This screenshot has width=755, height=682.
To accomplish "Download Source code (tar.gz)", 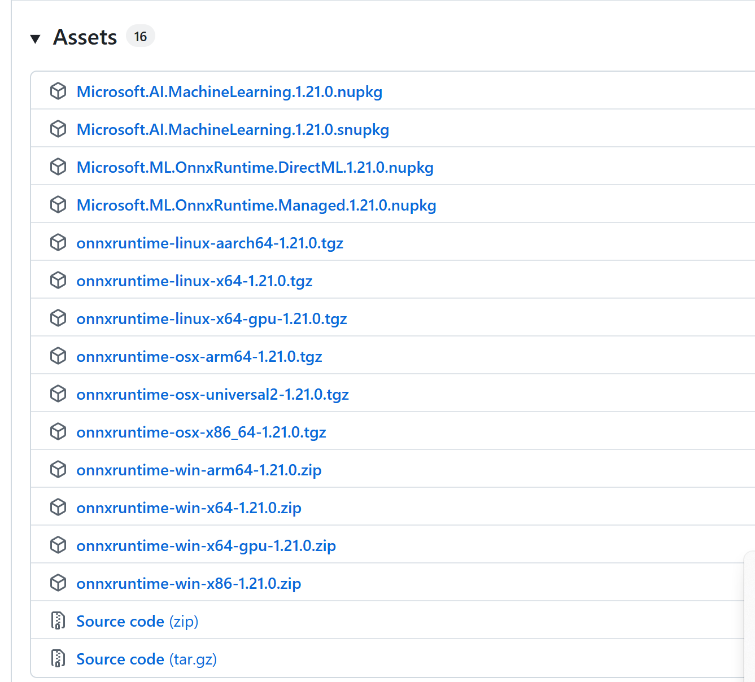I will 146,659.
